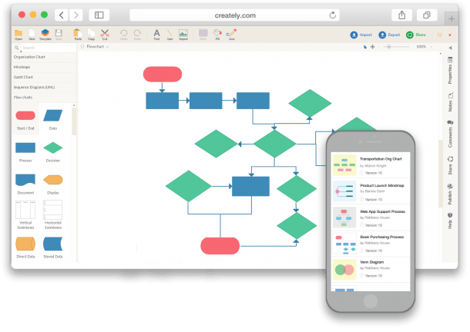Select the Line drawing tool icon
The image size is (470, 332).
pos(170,33)
